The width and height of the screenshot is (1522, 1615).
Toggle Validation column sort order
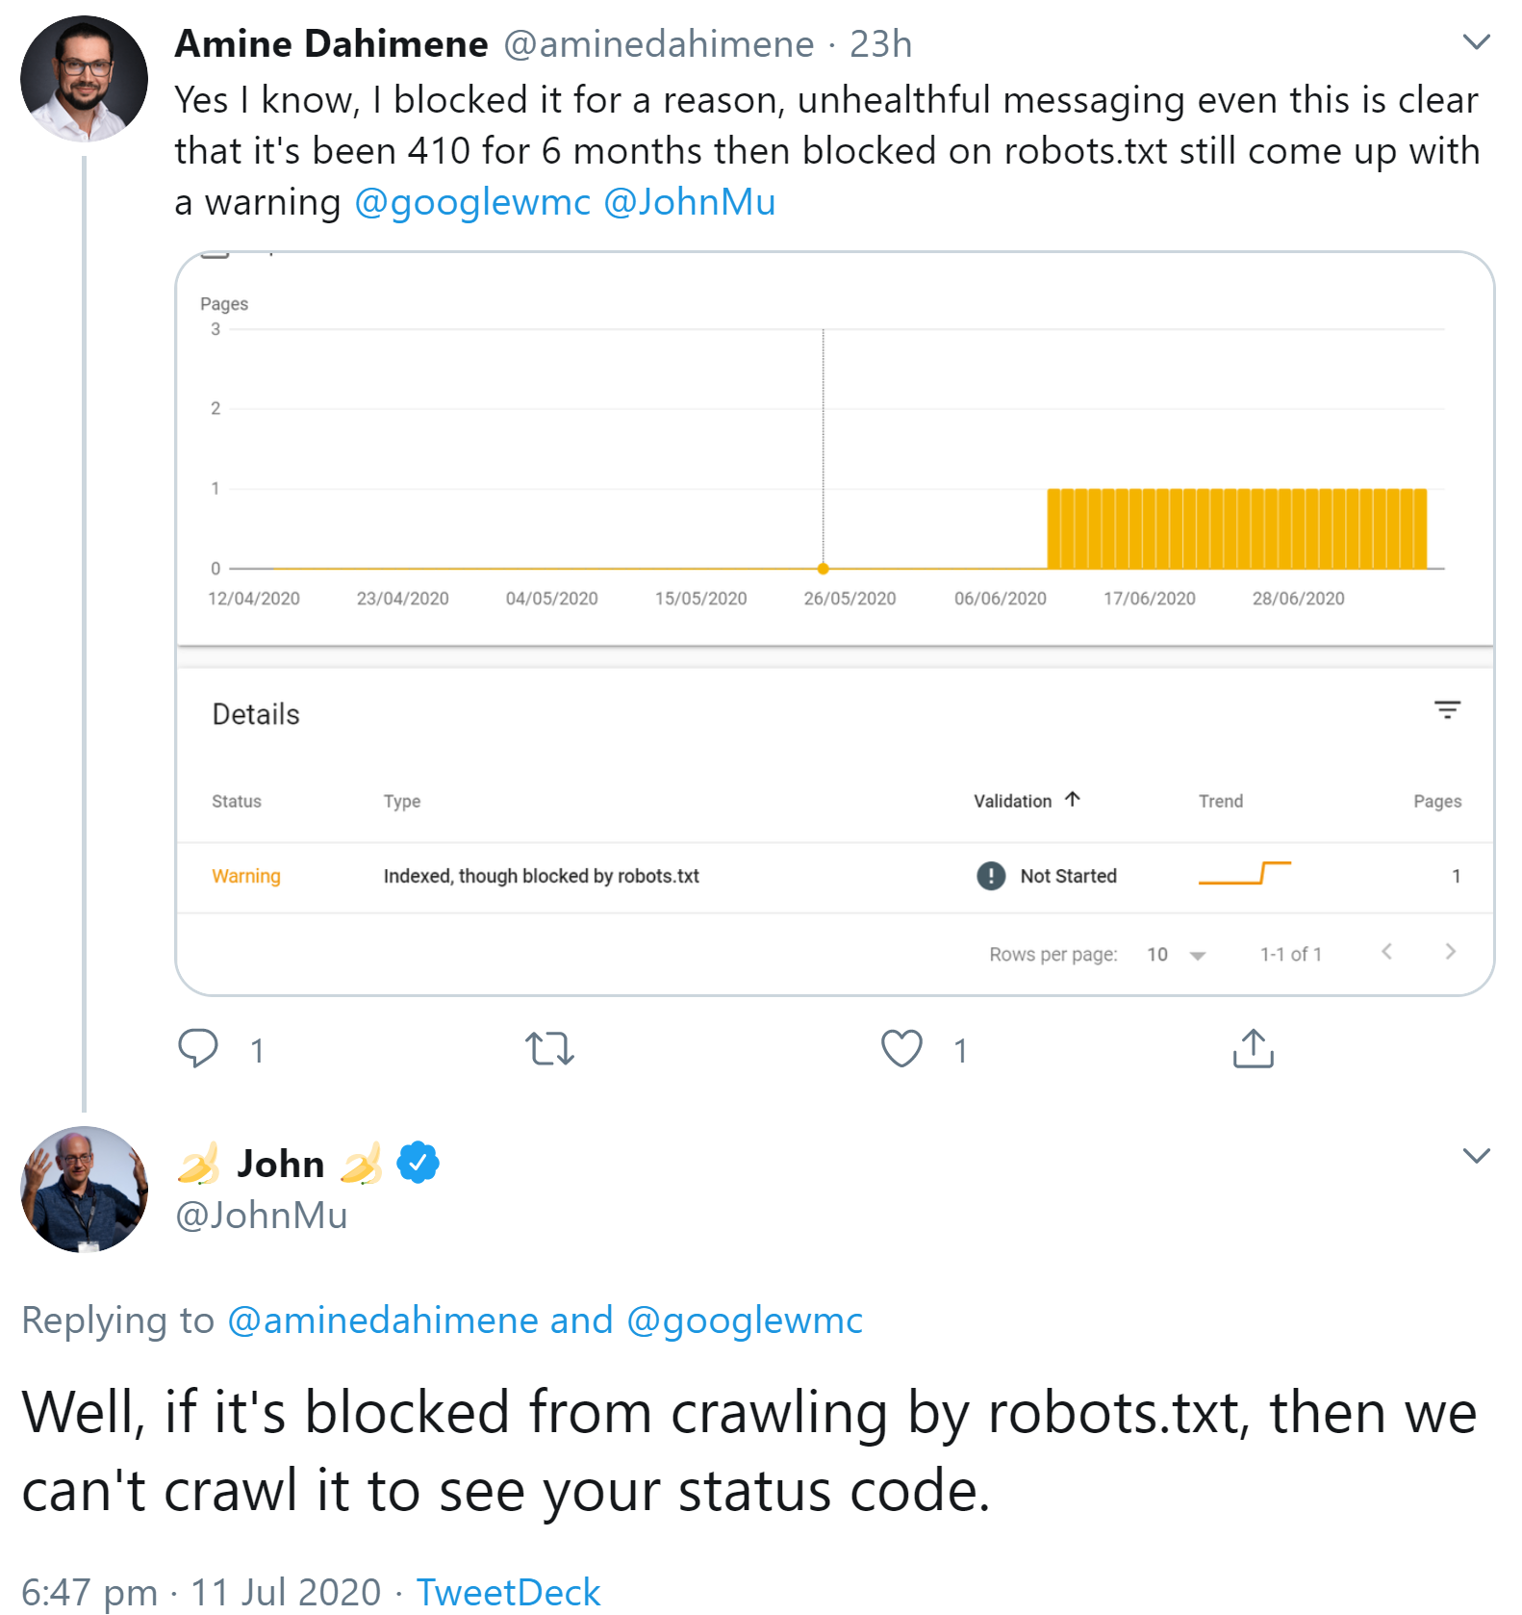click(1074, 799)
